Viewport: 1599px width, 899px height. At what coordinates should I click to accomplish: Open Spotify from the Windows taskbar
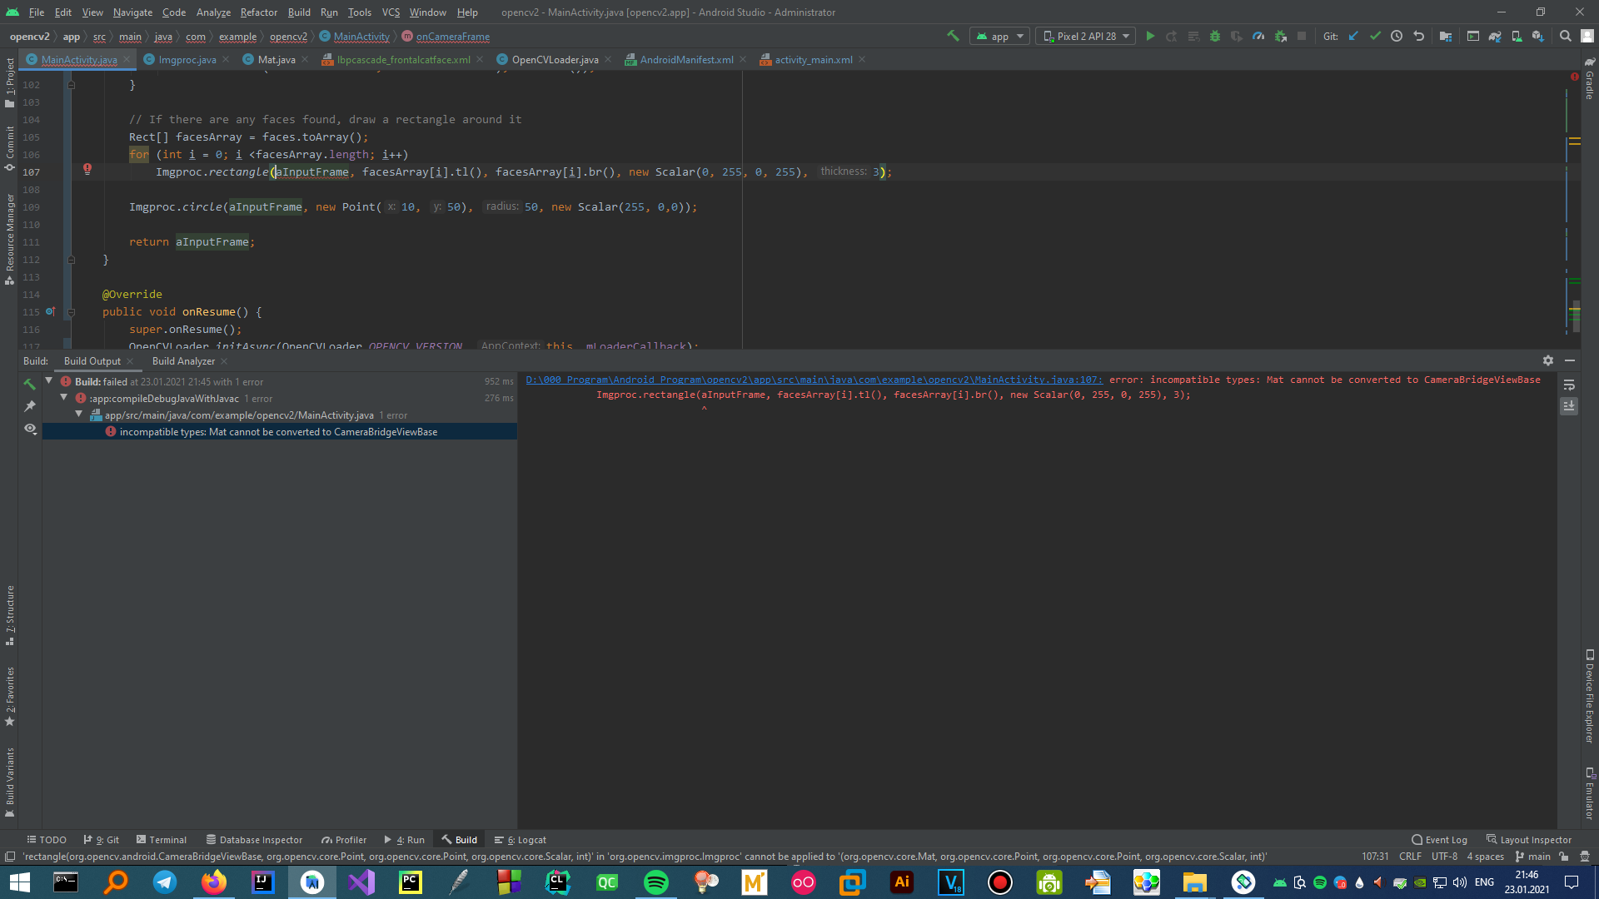pyautogui.click(x=655, y=882)
